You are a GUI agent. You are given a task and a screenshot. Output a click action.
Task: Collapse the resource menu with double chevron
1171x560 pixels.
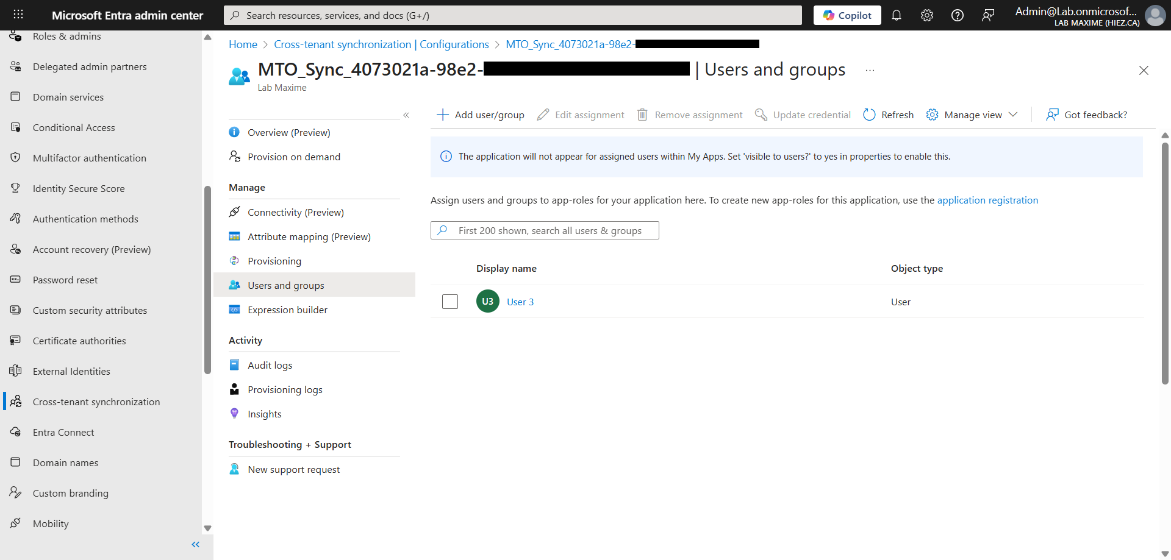click(x=406, y=115)
